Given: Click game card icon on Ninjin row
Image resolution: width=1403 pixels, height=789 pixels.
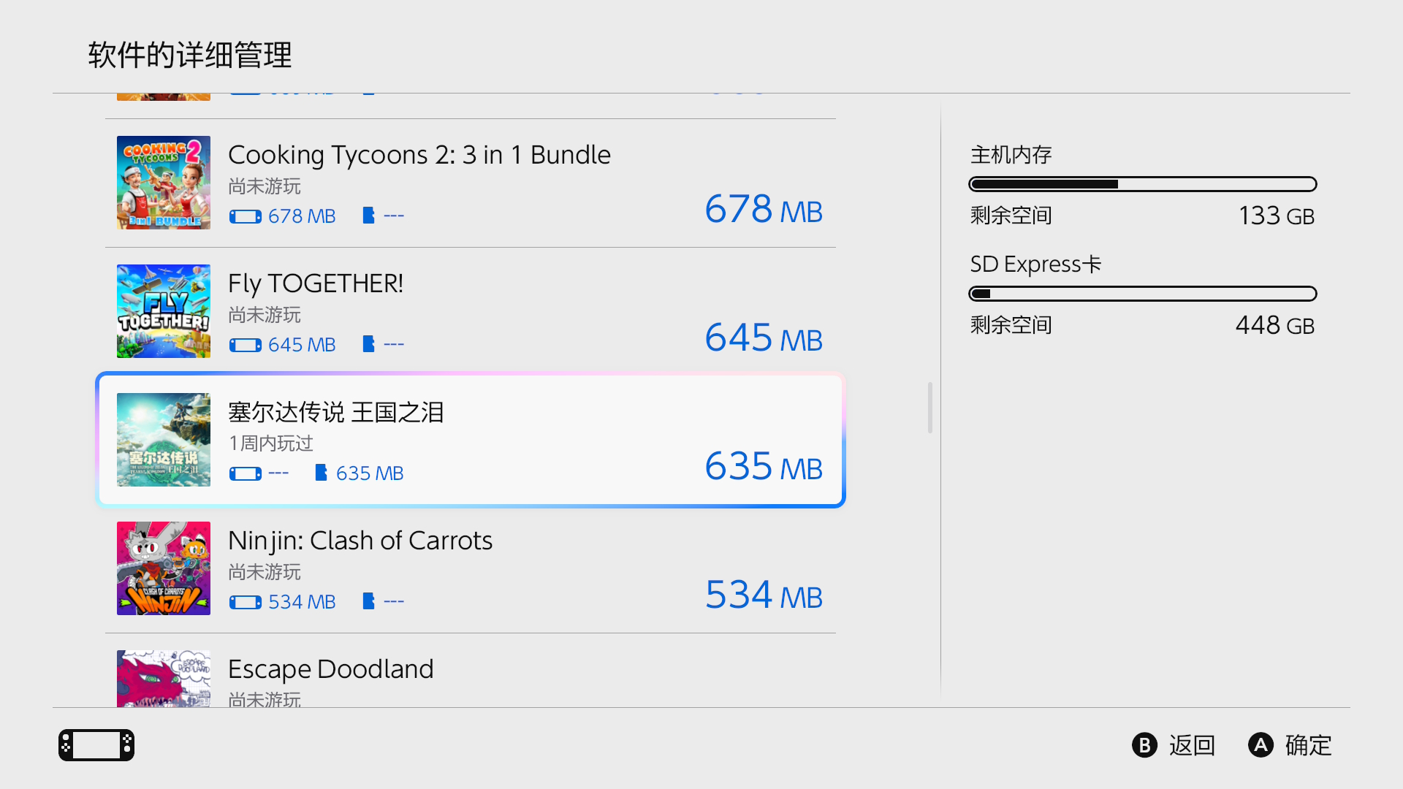Looking at the screenshot, I should pos(369,601).
